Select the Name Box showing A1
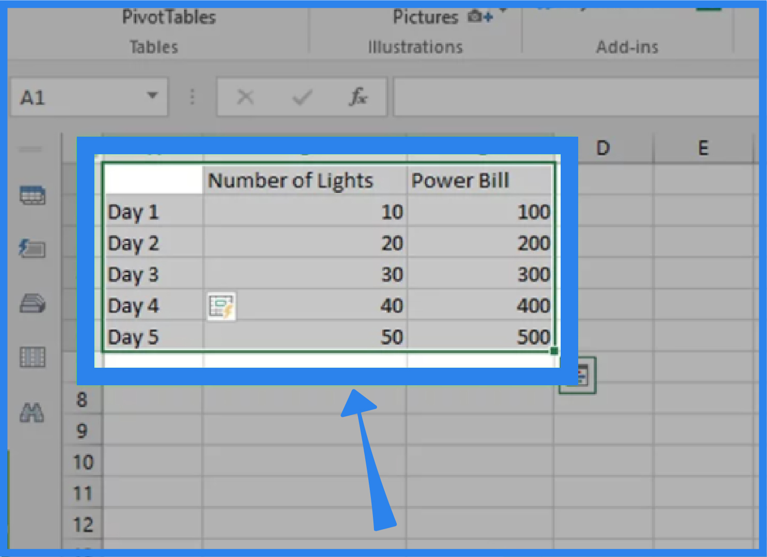 point(62,97)
